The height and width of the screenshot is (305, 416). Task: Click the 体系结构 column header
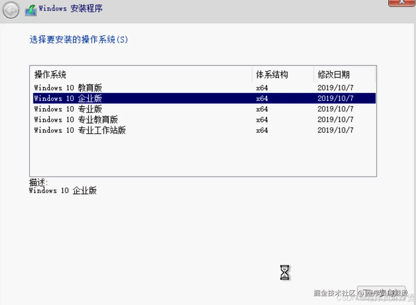pyautogui.click(x=283, y=75)
